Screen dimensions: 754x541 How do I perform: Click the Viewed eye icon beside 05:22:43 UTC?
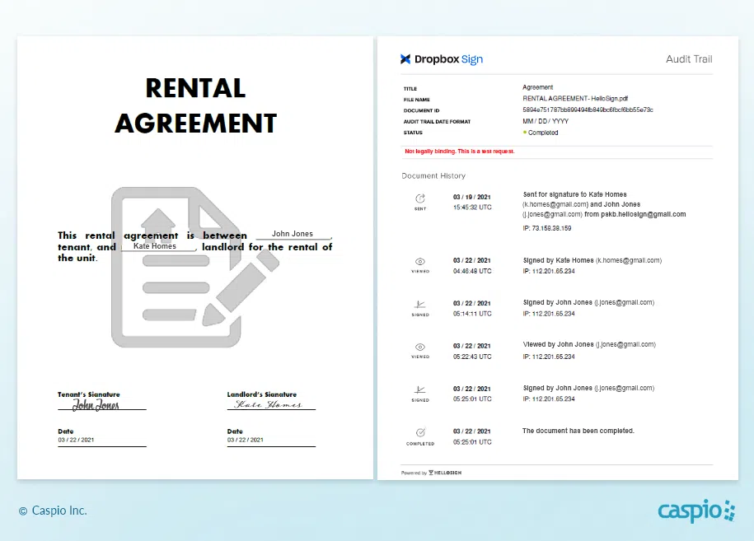(420, 347)
